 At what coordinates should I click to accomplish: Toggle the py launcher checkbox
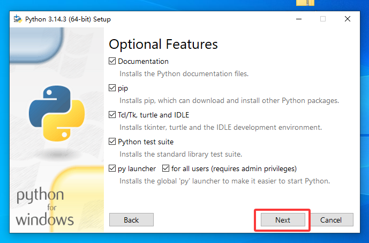[112, 168]
